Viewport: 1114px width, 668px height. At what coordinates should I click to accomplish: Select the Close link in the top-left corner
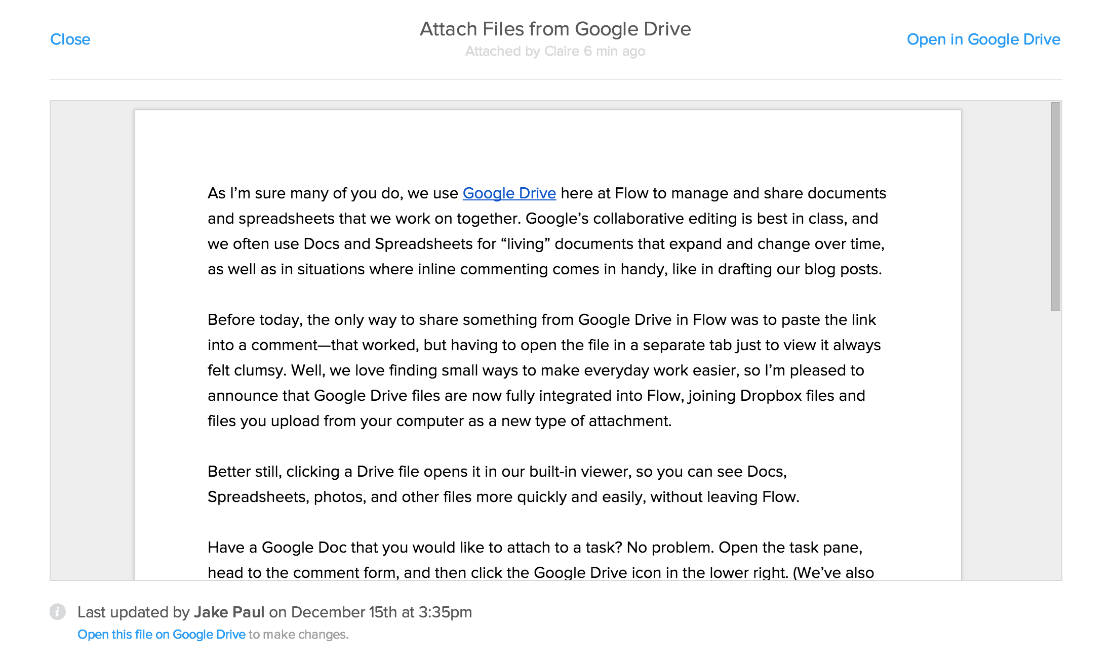(70, 39)
